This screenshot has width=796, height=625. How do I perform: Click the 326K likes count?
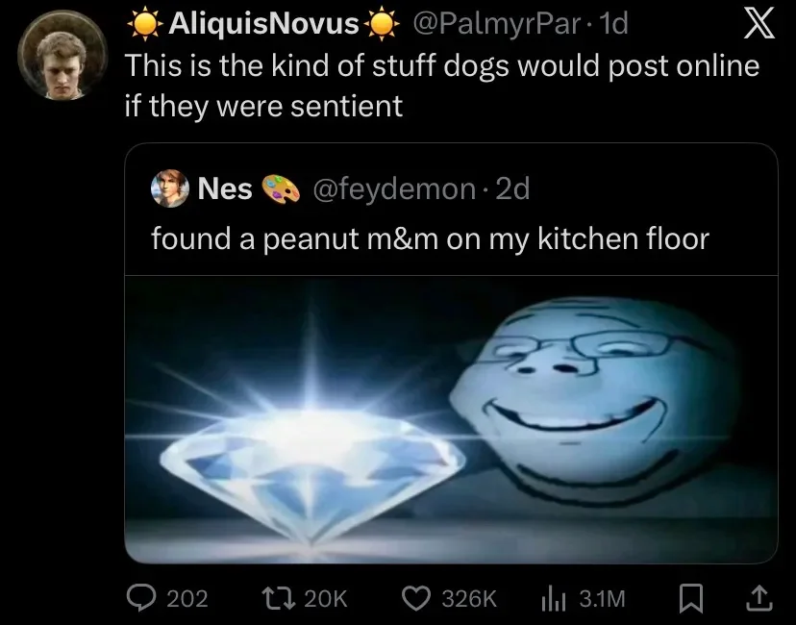468,598
